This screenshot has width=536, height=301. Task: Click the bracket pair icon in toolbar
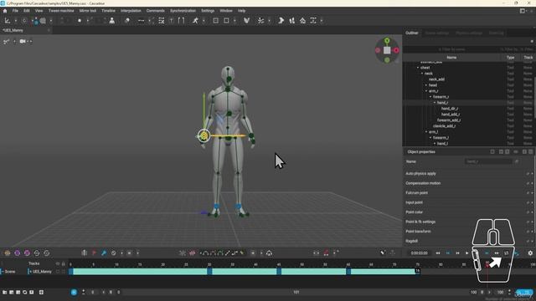pos(181,21)
